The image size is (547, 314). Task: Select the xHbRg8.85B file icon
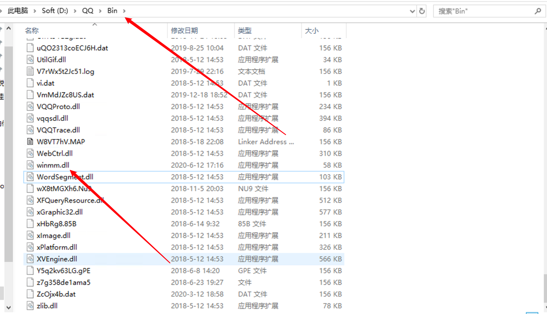pyautogui.click(x=30, y=224)
